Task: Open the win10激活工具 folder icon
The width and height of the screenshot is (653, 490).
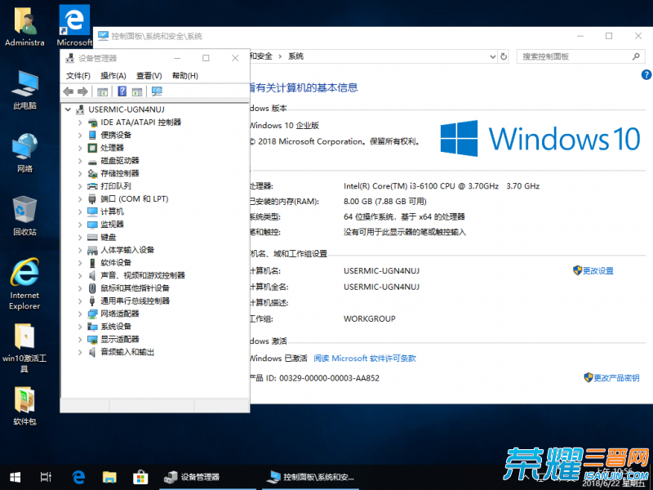Action: [24, 348]
